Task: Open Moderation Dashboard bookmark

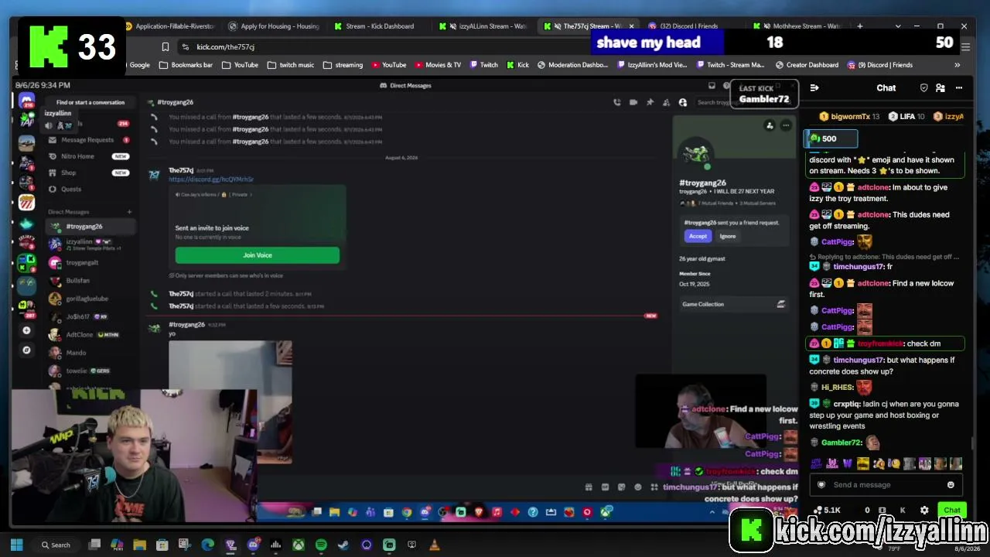Action: tap(572, 65)
